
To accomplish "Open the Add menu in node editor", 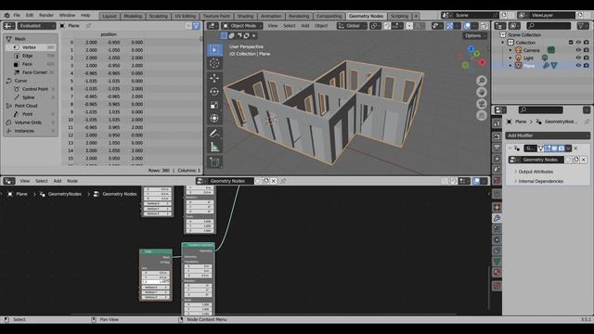I will [58, 181].
